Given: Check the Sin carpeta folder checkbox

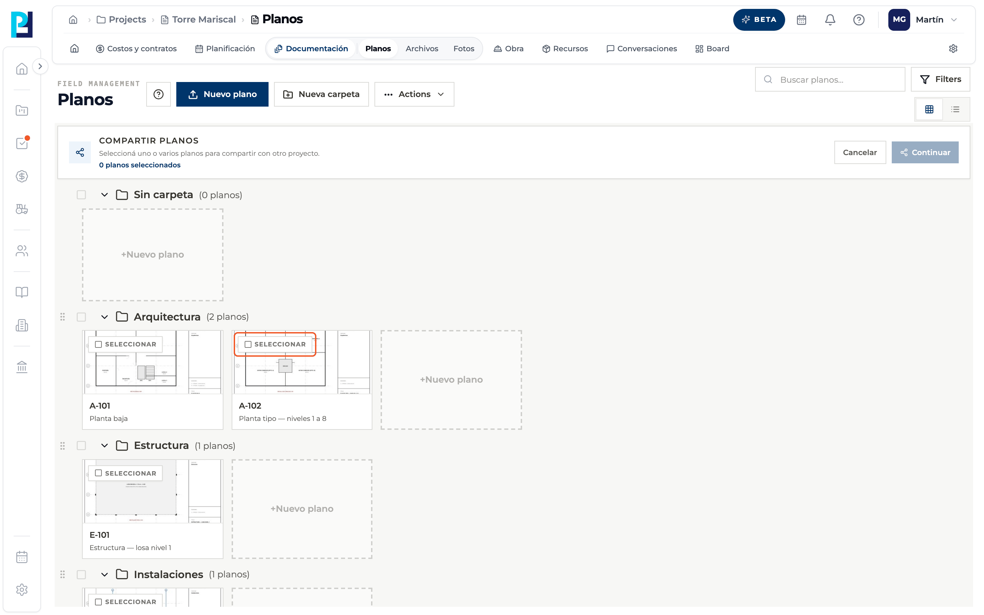Looking at the screenshot, I should coord(81,195).
